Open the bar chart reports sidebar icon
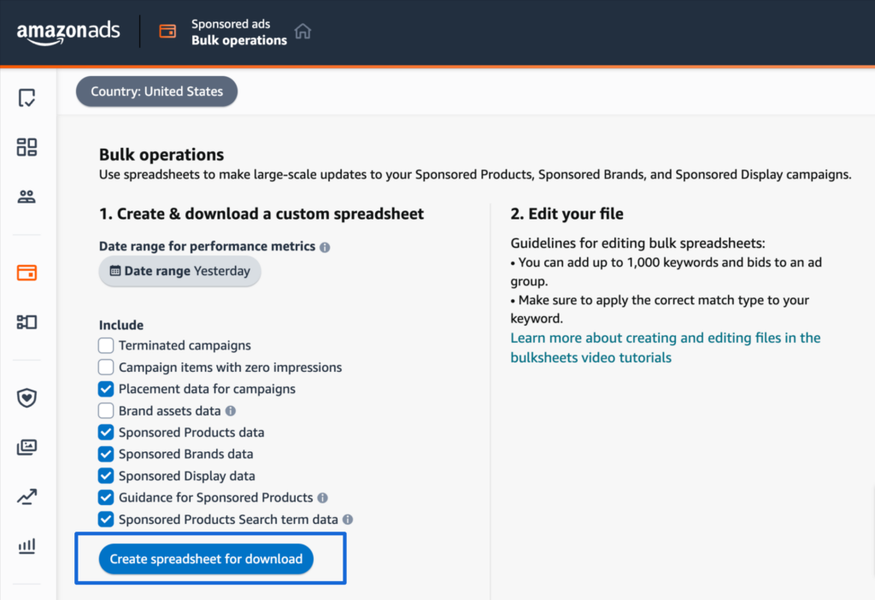This screenshot has height=600, width=875. click(x=26, y=546)
